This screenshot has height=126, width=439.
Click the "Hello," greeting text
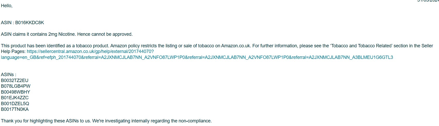tap(7, 6)
